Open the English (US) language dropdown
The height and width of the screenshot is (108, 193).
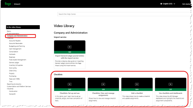(x=168, y=4)
